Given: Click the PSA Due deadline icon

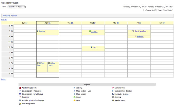Looking at the screenshot, I should 136,36.
